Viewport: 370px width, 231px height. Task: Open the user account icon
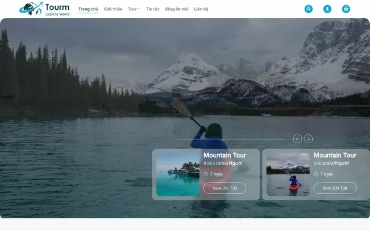pyautogui.click(x=327, y=9)
